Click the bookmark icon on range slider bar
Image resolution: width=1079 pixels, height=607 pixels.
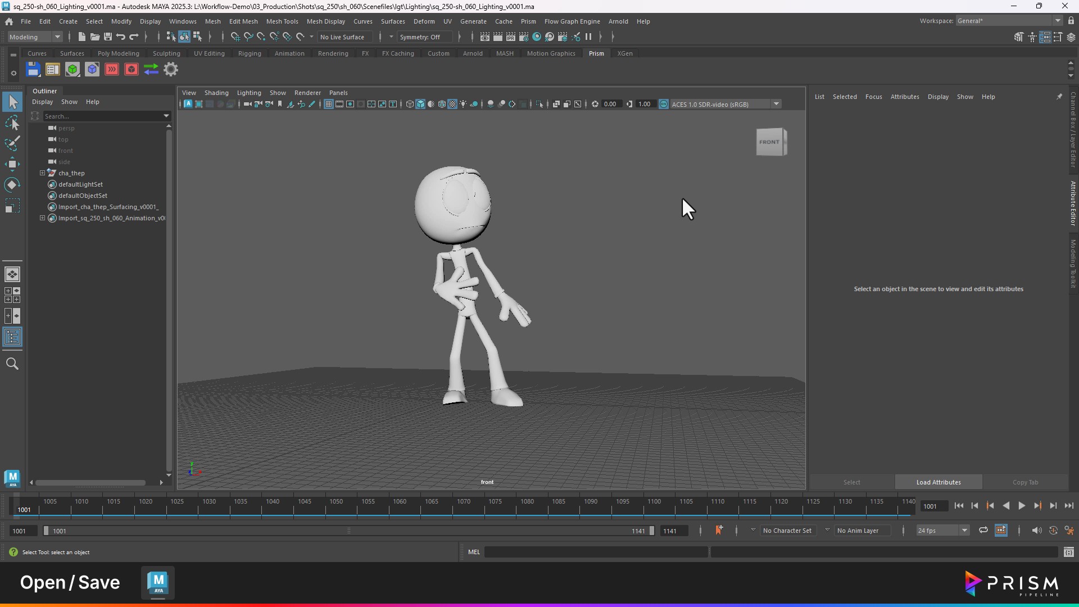point(719,530)
